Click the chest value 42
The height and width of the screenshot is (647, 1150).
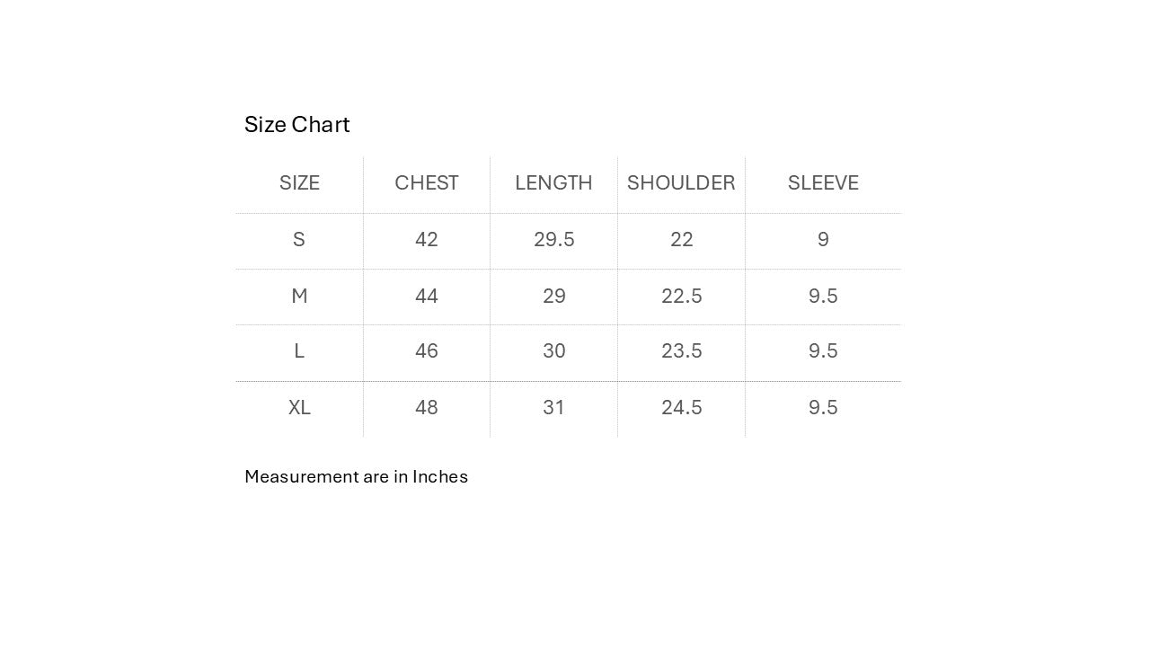(427, 240)
